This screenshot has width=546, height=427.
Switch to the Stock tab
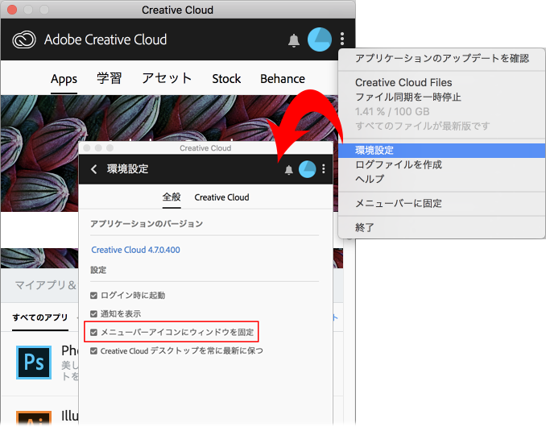tap(226, 79)
